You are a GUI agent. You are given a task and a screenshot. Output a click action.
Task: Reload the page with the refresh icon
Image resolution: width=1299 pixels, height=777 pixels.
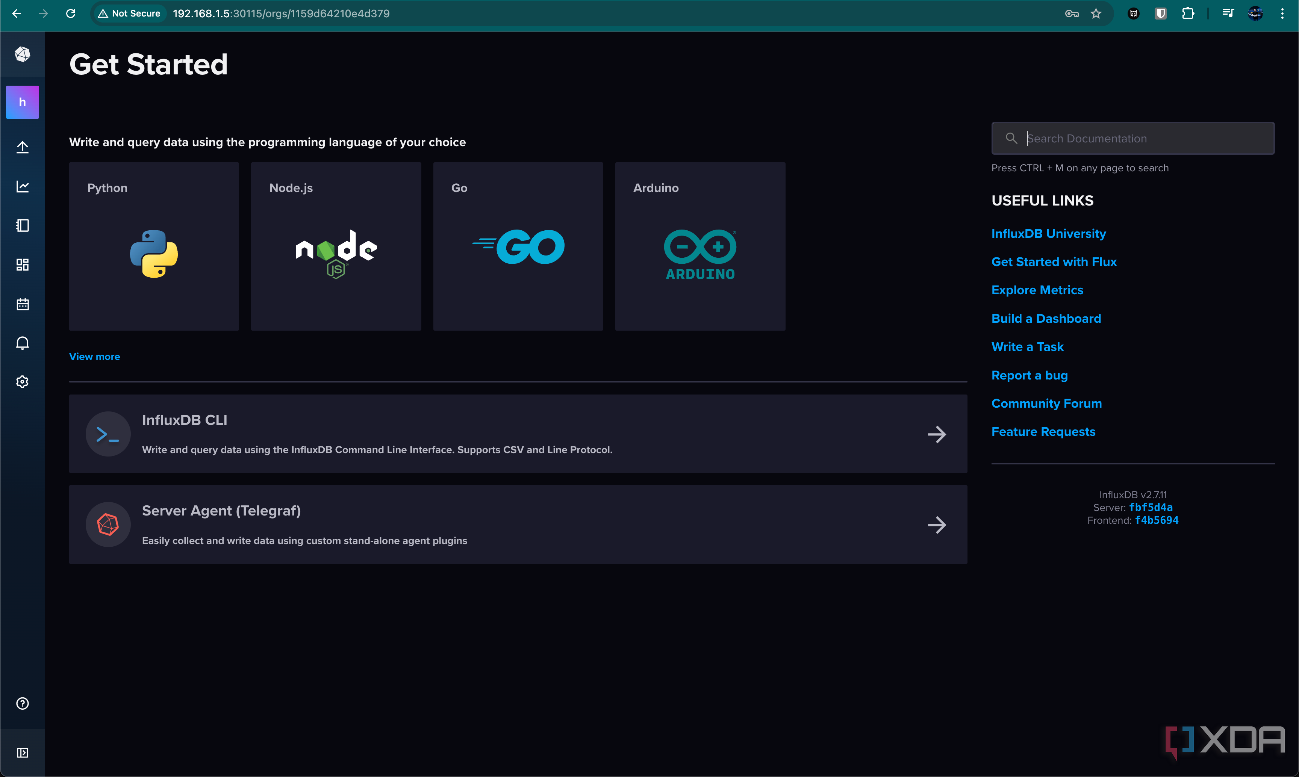(x=71, y=13)
